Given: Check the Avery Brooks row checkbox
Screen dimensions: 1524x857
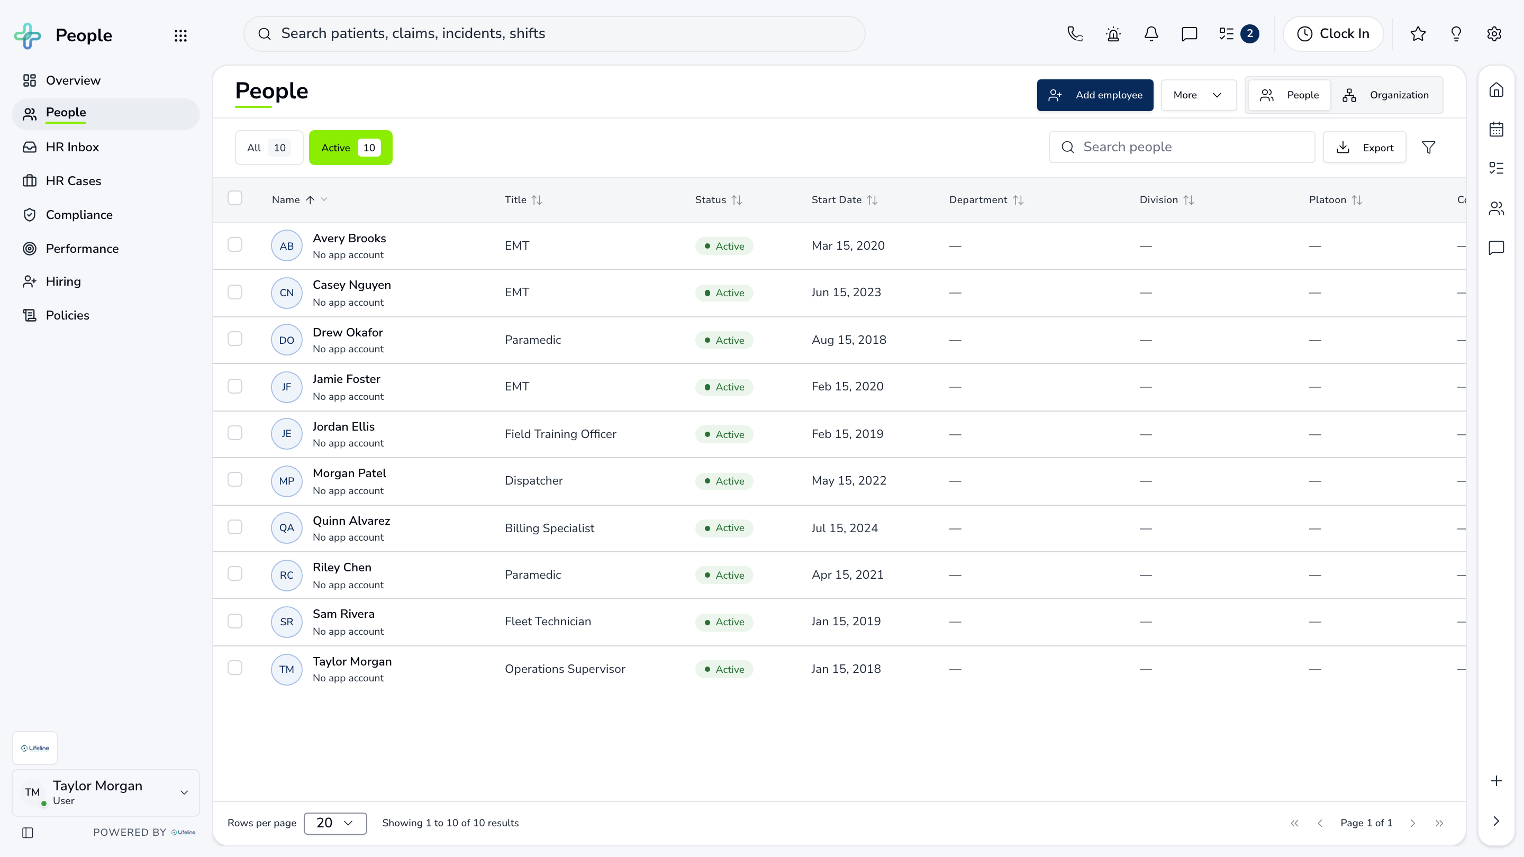Looking at the screenshot, I should tap(235, 244).
